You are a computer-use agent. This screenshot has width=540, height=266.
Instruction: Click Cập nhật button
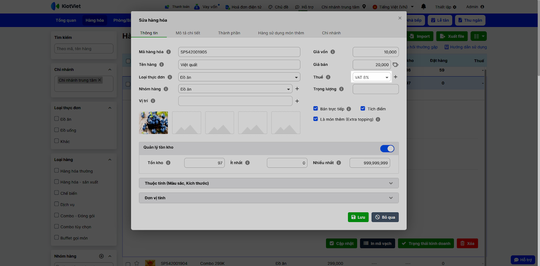point(342,243)
